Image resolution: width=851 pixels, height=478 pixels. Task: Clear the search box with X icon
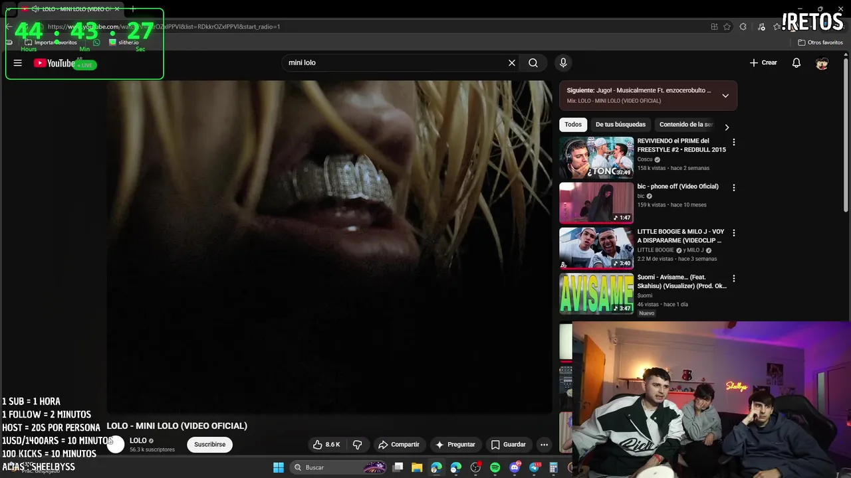512,62
